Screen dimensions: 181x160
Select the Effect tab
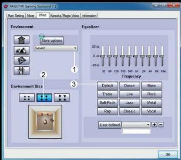point(42,15)
